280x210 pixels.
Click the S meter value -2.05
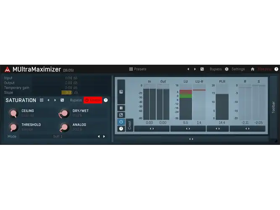259,123
